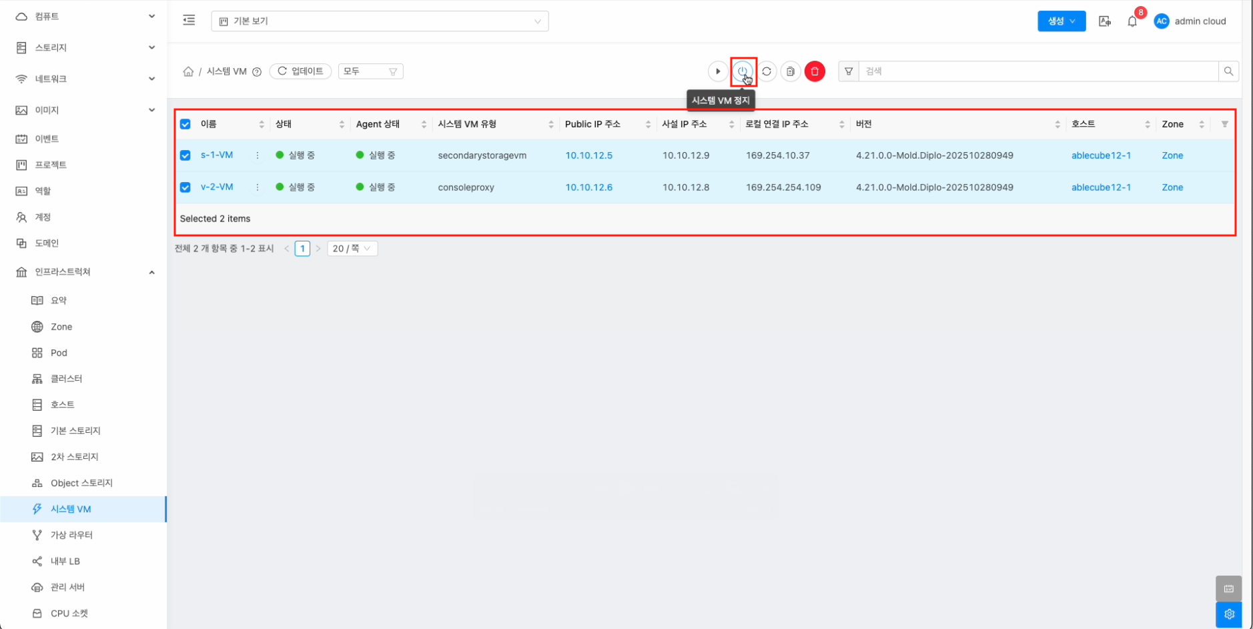Image resolution: width=1253 pixels, height=629 pixels.
Task: Click the red destroy system VM icon
Action: pyautogui.click(x=815, y=71)
